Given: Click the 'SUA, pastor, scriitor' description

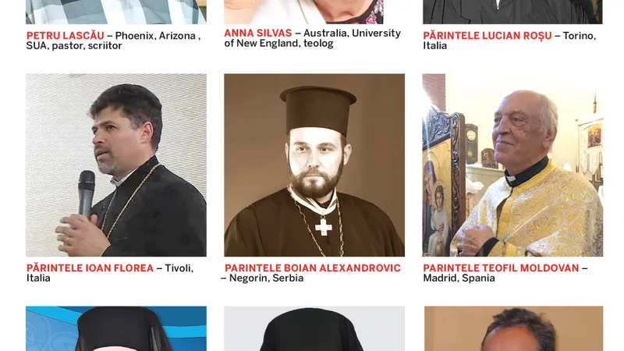Looking at the screenshot, I should click(74, 46).
